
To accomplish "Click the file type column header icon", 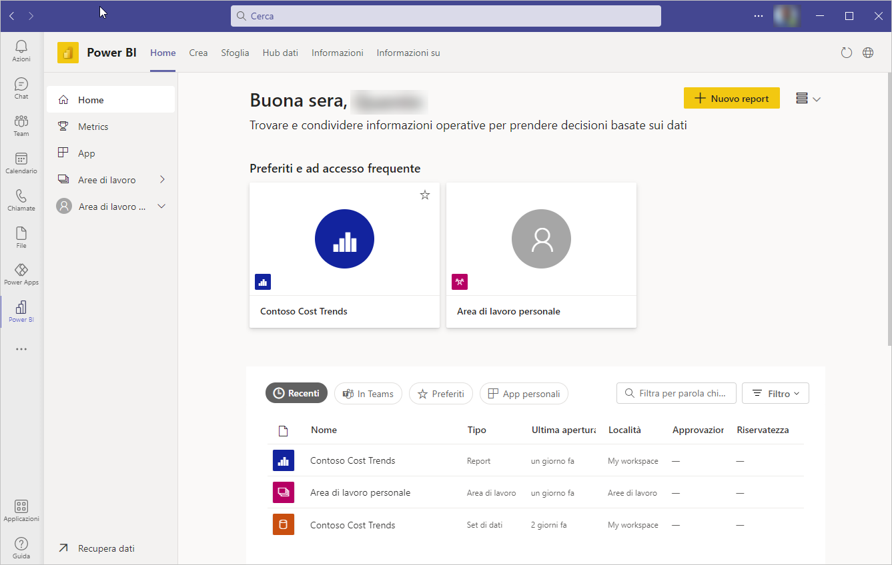I will [283, 431].
